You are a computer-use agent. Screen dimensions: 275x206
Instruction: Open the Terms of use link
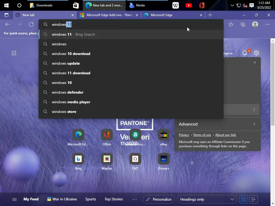tap(202, 135)
